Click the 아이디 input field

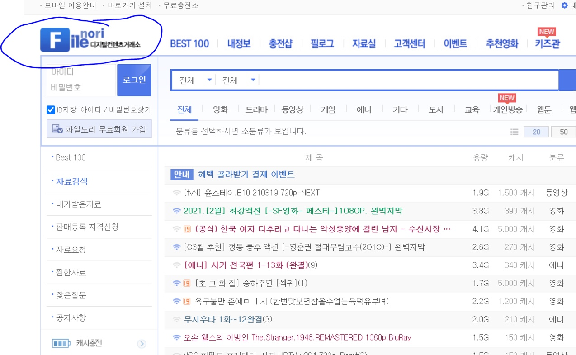81,72
